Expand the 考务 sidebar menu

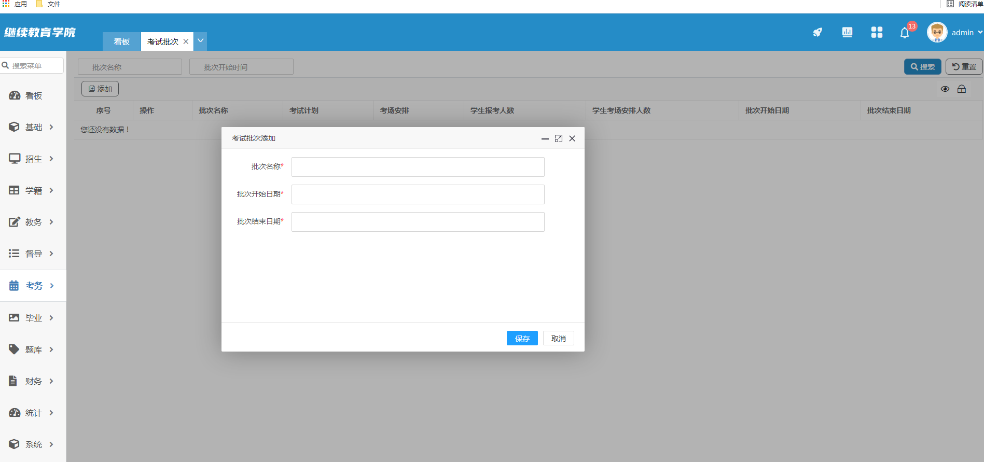(33, 286)
